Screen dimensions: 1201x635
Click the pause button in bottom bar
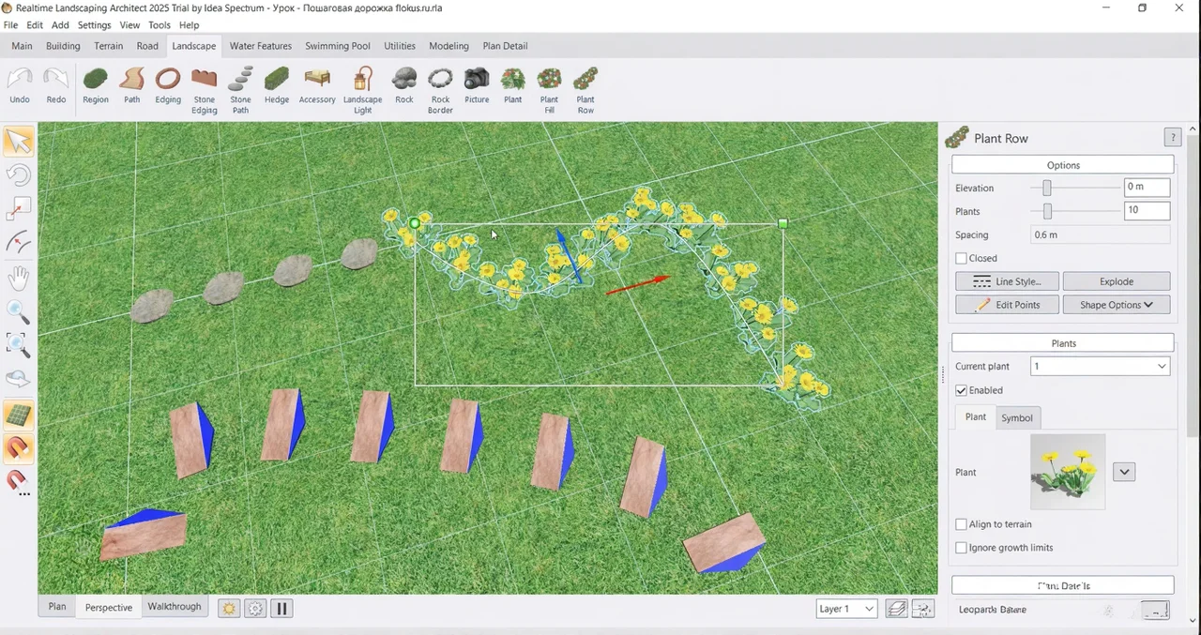[281, 608]
